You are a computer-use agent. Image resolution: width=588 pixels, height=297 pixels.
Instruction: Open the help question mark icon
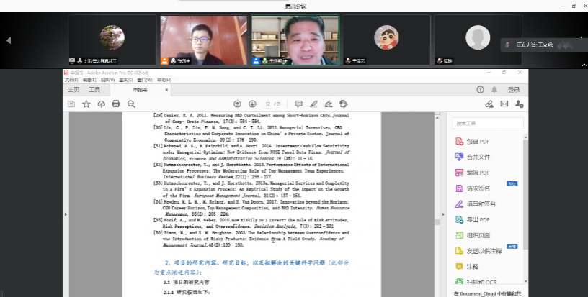[481, 90]
